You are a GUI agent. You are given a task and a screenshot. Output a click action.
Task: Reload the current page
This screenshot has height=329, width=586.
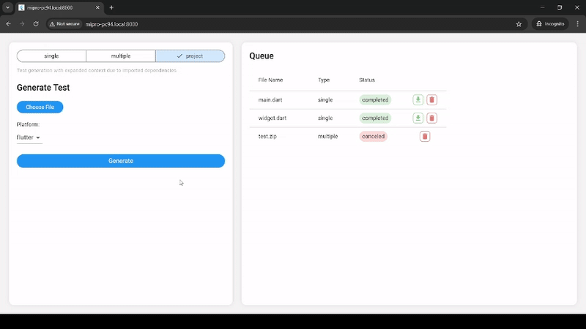[36, 24]
